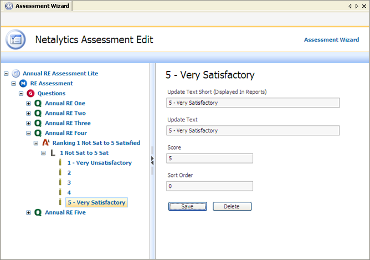370x260 pixels.
Task: Select 5 - Very Satisfactory tree item
Action: [x=96, y=202]
